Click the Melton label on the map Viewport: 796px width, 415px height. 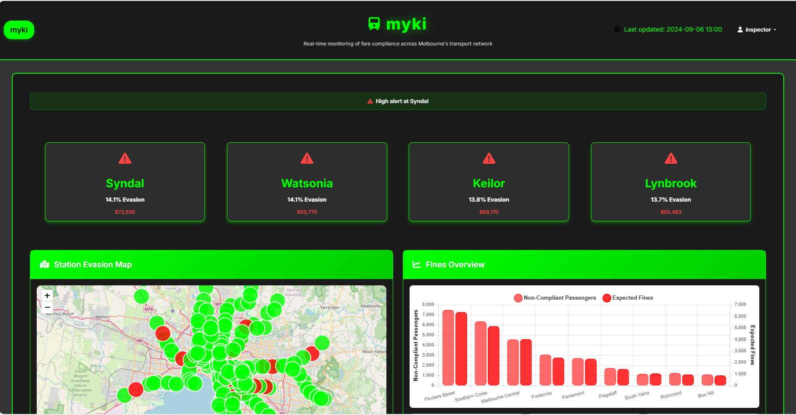coord(102,317)
